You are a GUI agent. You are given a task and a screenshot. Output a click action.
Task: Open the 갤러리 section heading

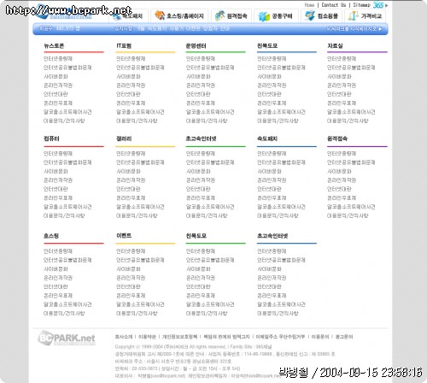point(124,138)
